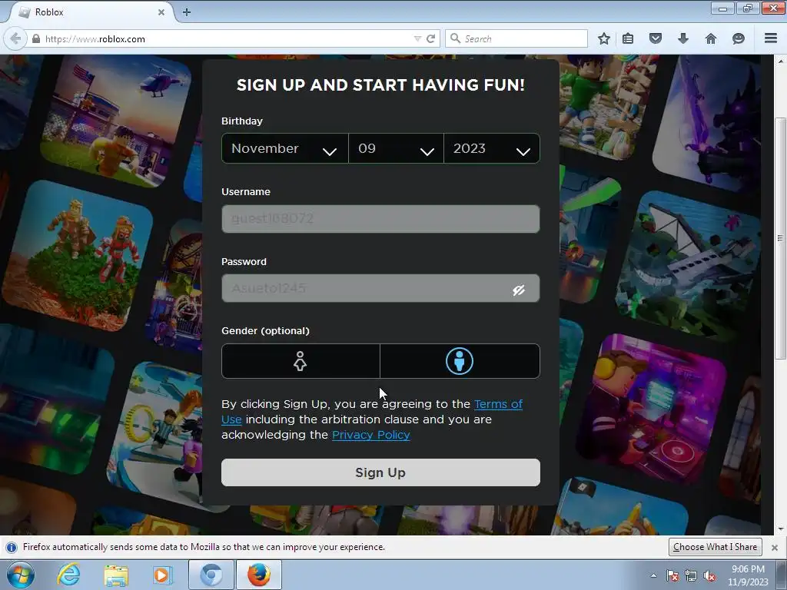Image resolution: width=787 pixels, height=590 pixels.
Task: Click the Firefox taskbar button
Action: 258,575
